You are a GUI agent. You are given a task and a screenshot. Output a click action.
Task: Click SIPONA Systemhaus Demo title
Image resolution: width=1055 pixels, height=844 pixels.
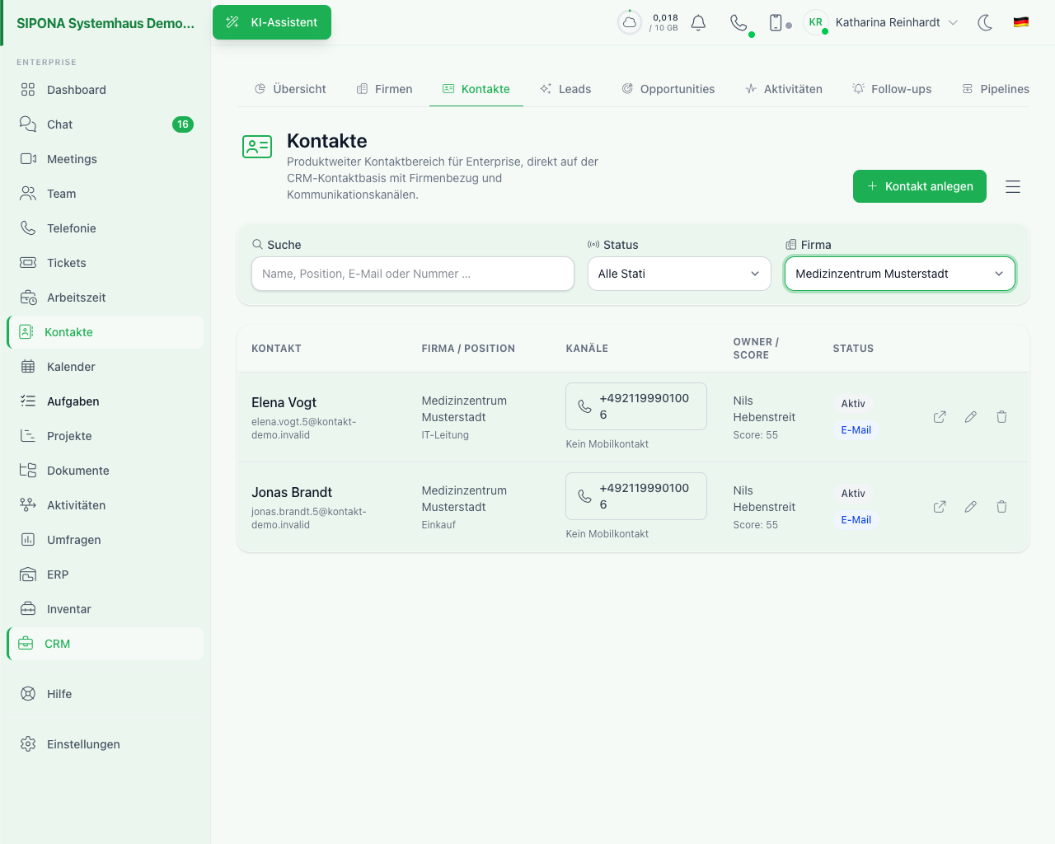[x=105, y=23]
